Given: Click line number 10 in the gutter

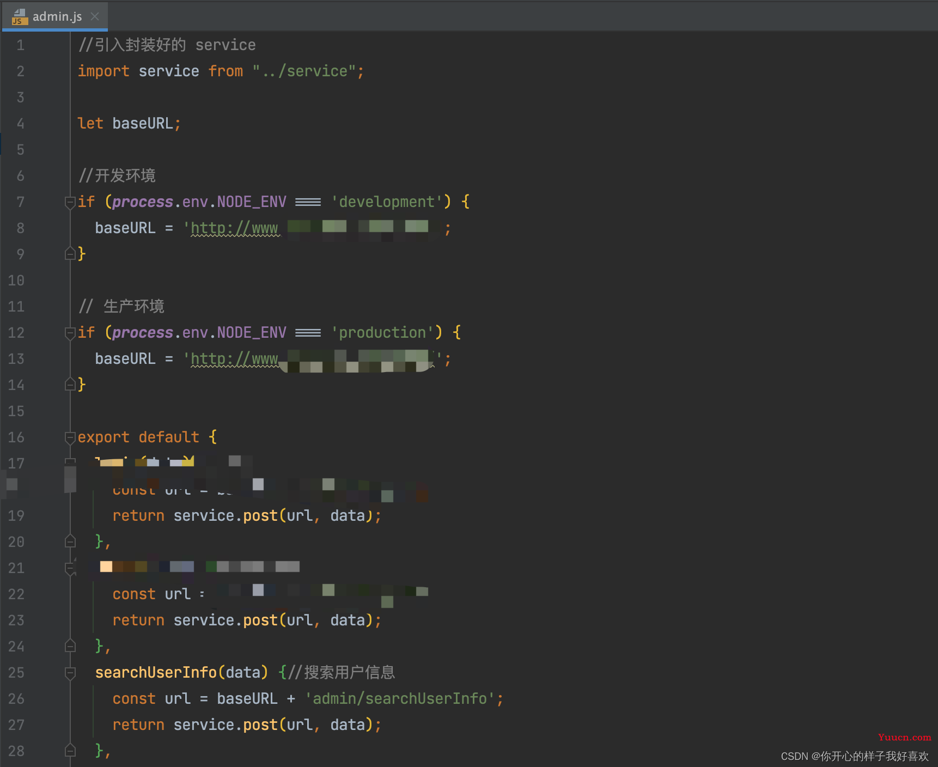Looking at the screenshot, I should 16,281.
